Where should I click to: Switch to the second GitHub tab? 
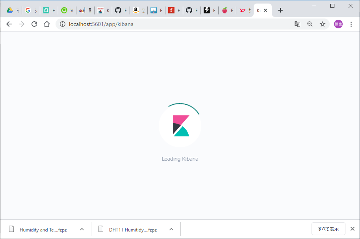pos(192,10)
